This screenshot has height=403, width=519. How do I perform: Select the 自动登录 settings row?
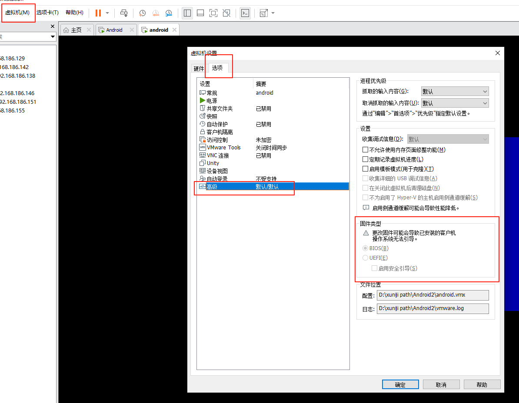(x=273, y=179)
